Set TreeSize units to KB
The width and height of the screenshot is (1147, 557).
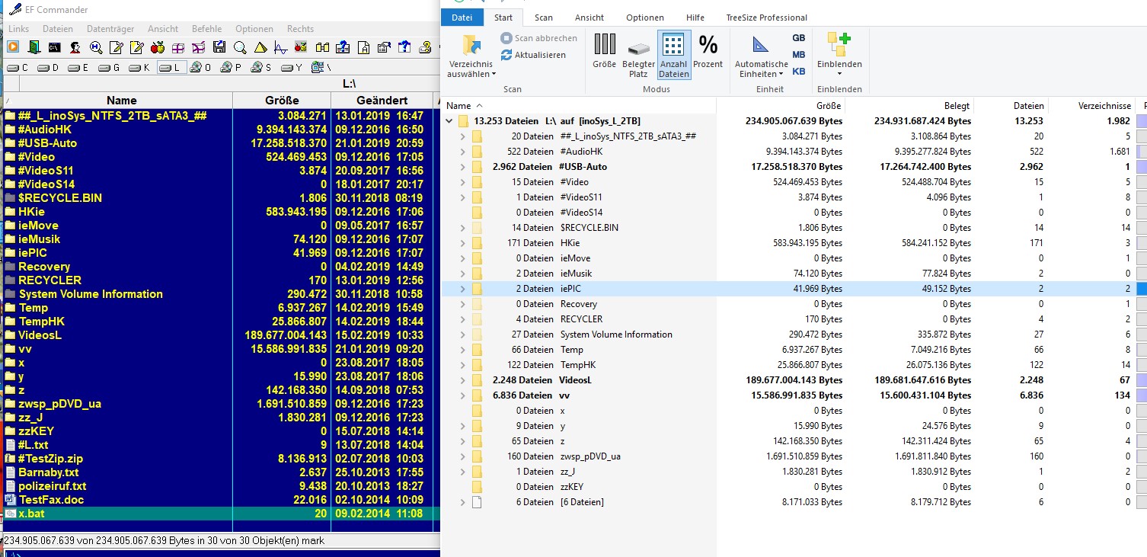point(798,72)
